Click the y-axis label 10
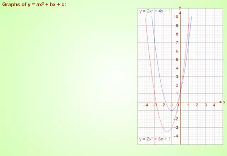The image size is (227, 156). (176, 17)
